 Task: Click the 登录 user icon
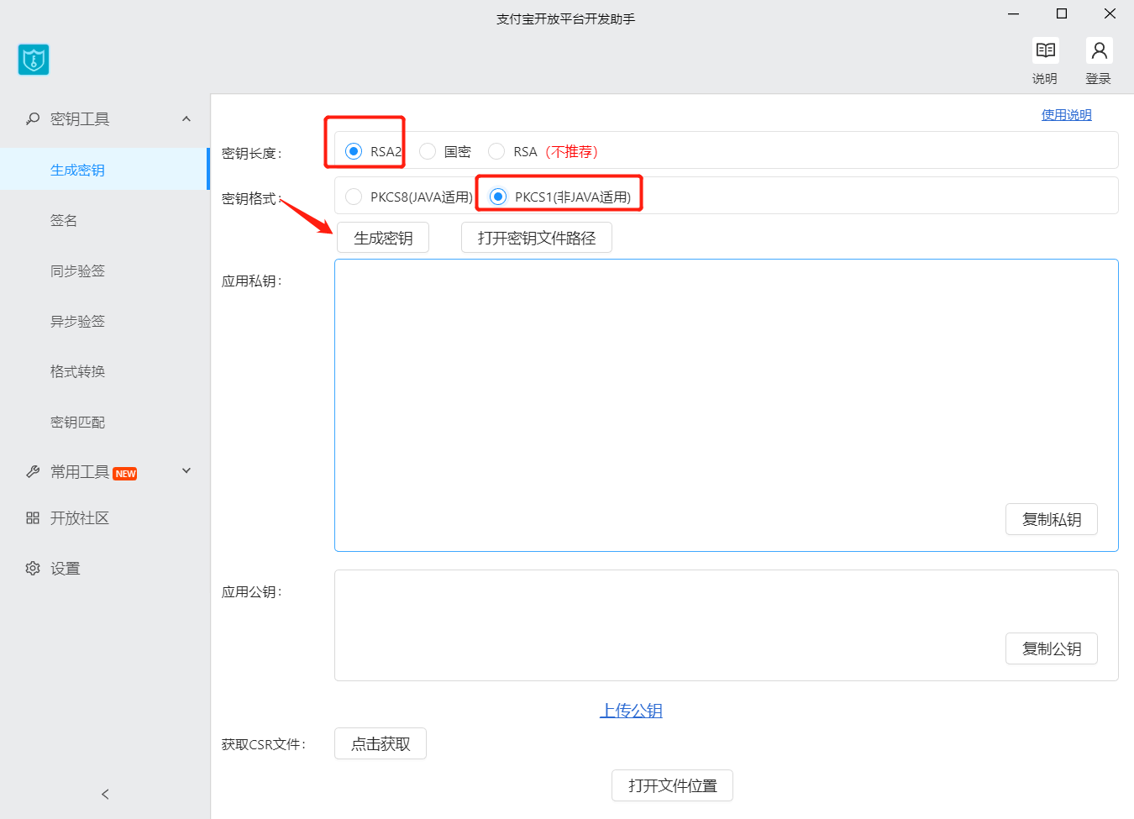[x=1099, y=50]
